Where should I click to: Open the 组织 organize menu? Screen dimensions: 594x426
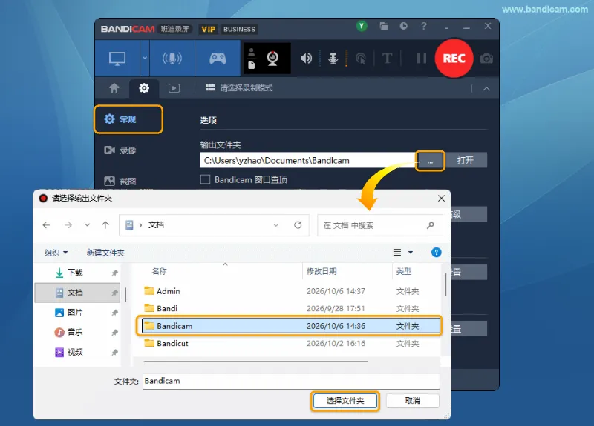pos(56,253)
